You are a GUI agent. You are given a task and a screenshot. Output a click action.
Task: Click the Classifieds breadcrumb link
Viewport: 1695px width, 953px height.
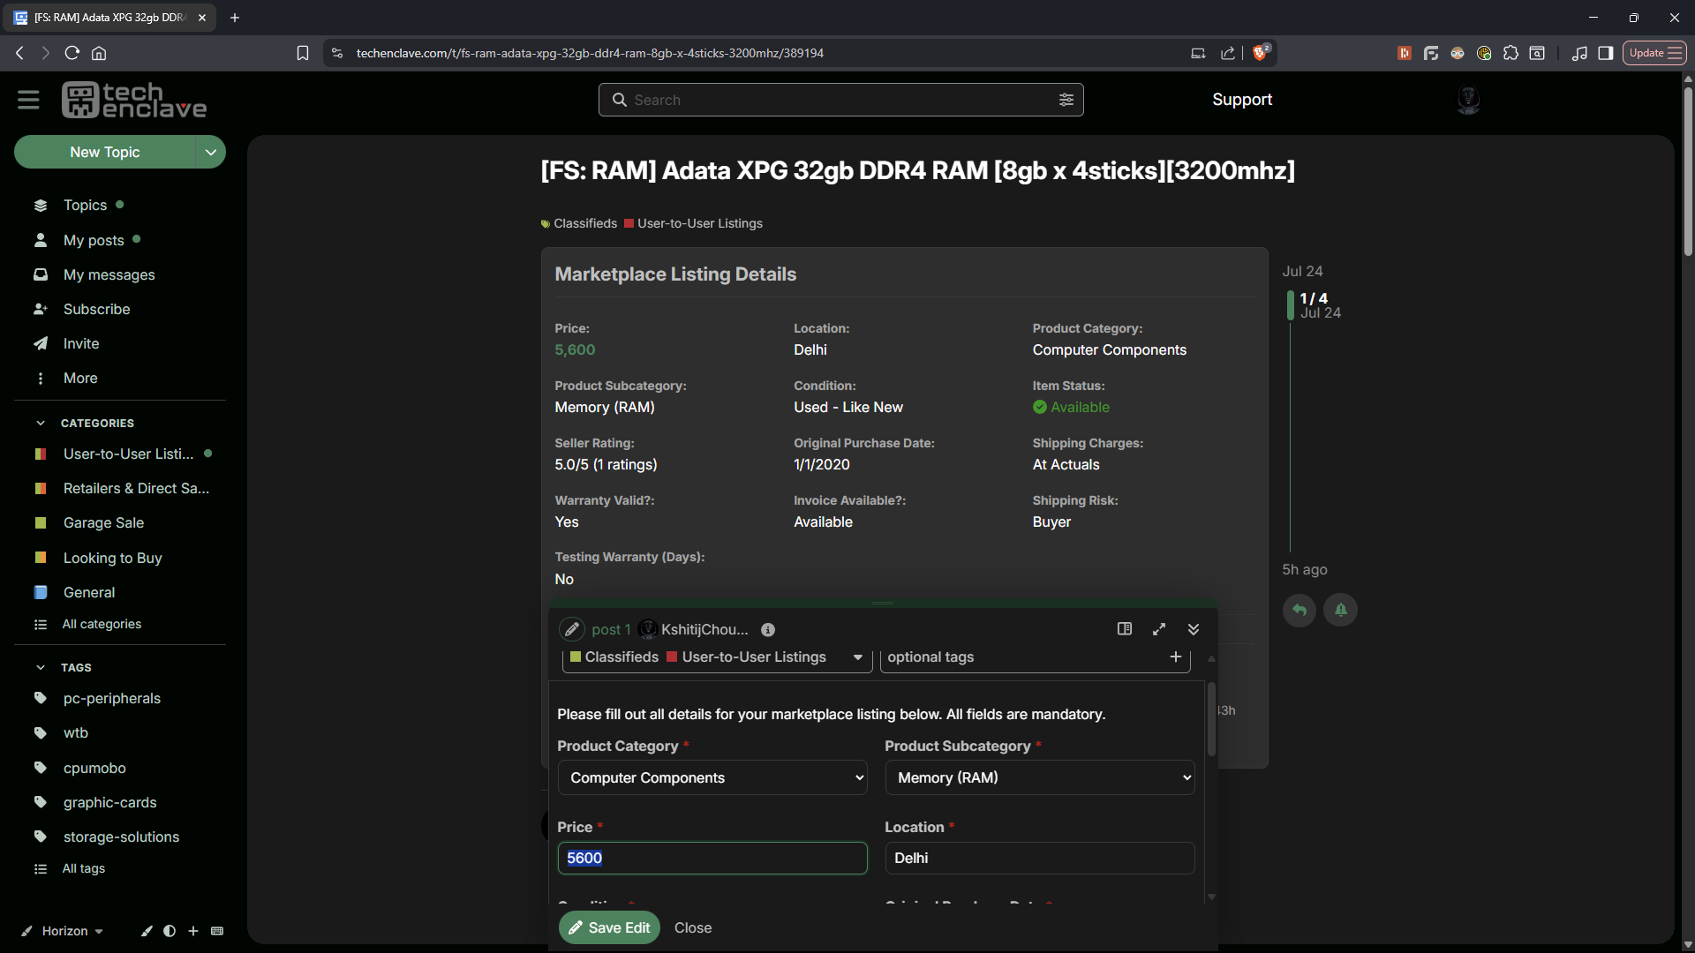pos(579,223)
